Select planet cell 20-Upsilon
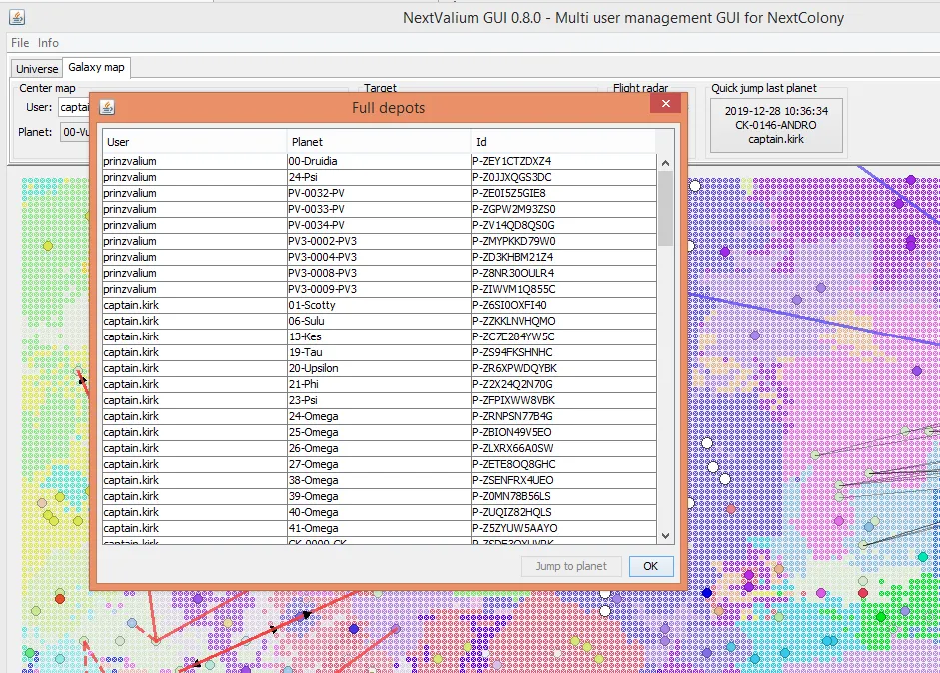 coord(379,369)
